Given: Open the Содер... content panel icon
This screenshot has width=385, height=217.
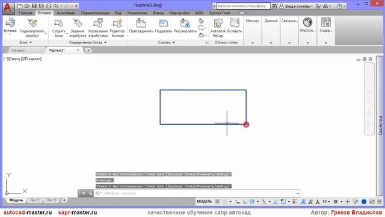Looking at the screenshot, I should (x=326, y=25).
